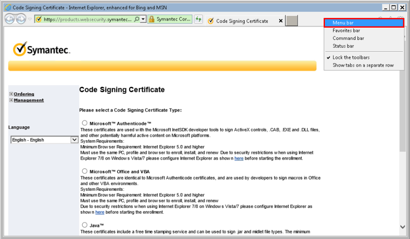Open the Management link
This screenshot has width=410, height=239.
29,100
